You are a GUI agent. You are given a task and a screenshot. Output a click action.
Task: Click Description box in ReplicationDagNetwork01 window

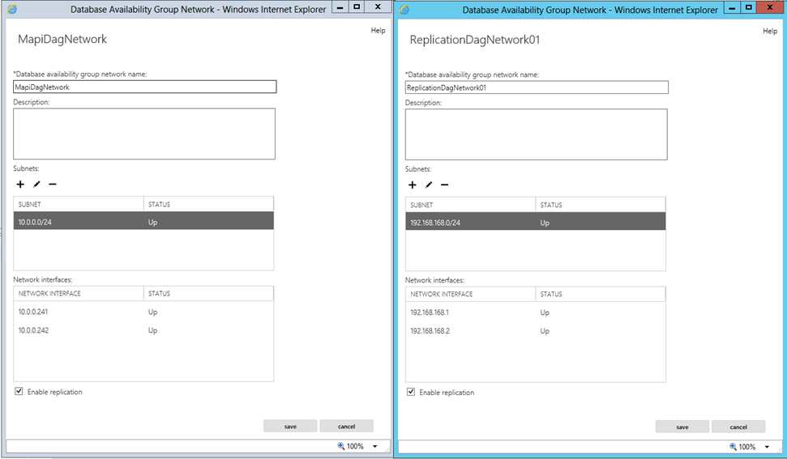[x=536, y=134]
